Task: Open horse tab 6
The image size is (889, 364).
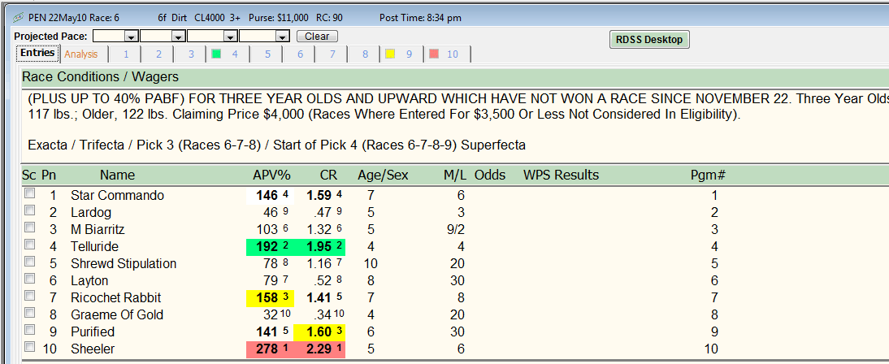Action: coord(300,54)
